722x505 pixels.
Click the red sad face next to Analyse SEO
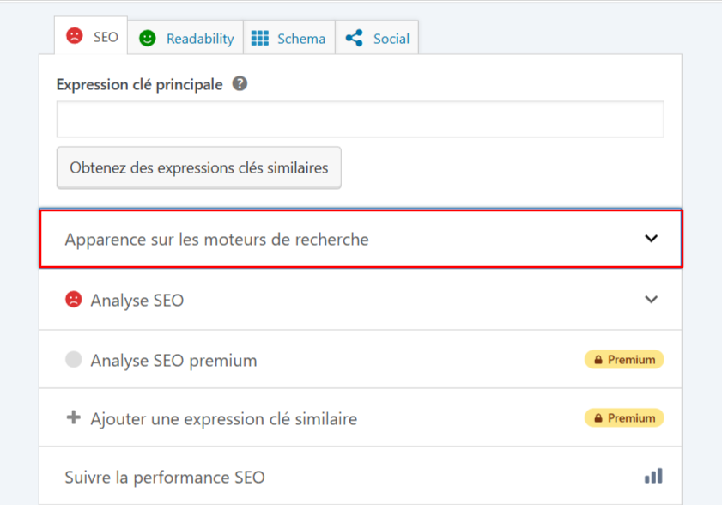coord(75,300)
